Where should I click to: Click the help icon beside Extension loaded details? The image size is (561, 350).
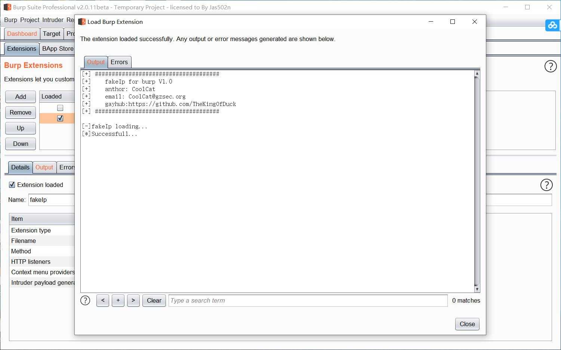point(546,185)
